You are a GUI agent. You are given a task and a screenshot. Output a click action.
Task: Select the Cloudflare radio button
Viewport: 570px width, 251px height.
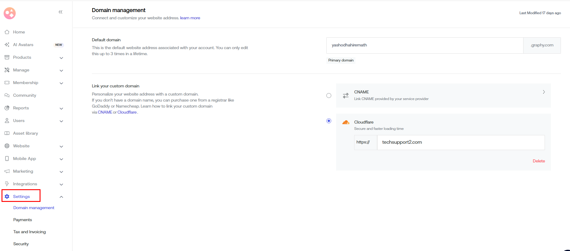click(x=329, y=121)
